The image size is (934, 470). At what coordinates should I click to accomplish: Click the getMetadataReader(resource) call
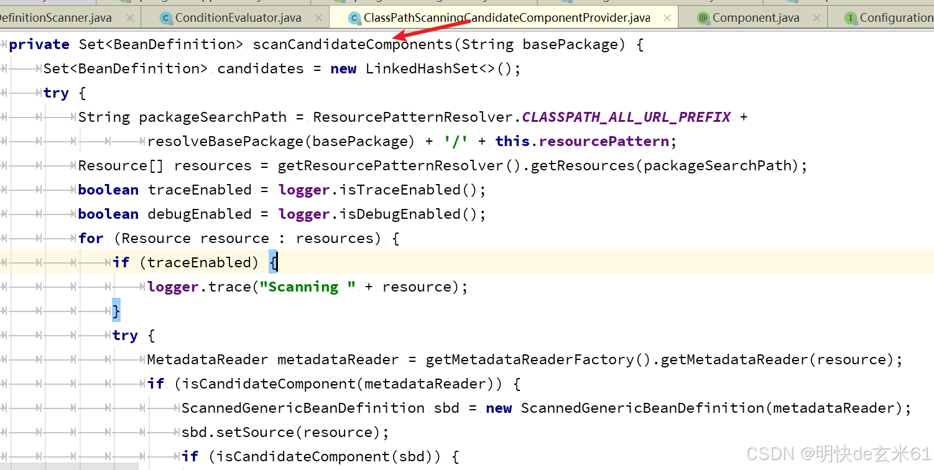point(777,359)
